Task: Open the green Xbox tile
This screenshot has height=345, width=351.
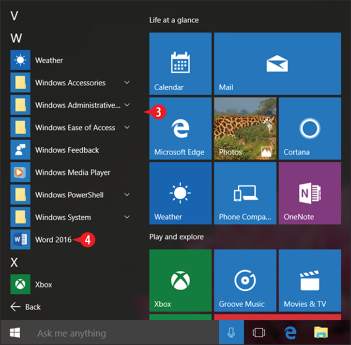Action: pos(181,281)
